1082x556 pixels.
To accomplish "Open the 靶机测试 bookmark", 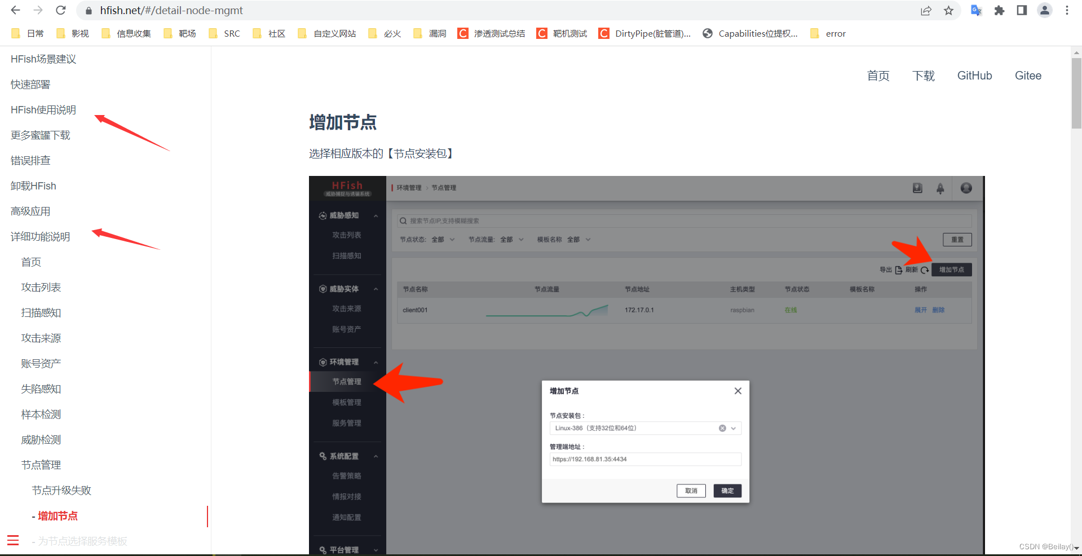I will pos(562,34).
